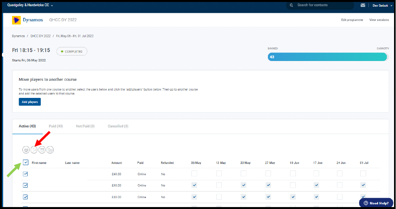The width and height of the screenshot is (396, 209).
Task: Click the magnifier icon in the search box
Action: tap(292, 5)
